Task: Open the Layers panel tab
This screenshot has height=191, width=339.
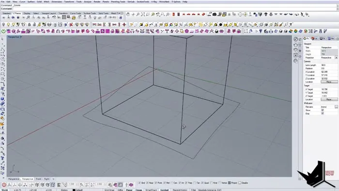Action: pos(315,38)
